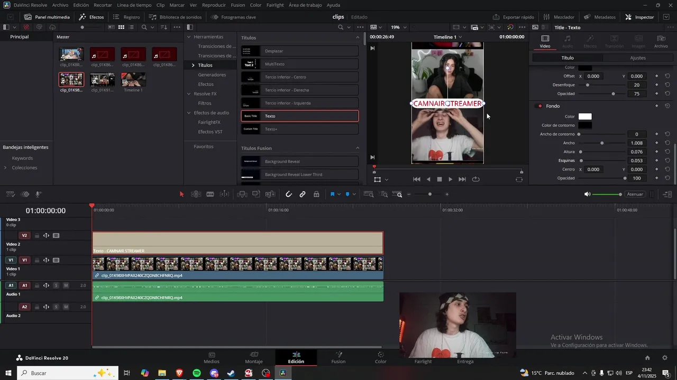Select the Texto+ title preset

(300, 129)
